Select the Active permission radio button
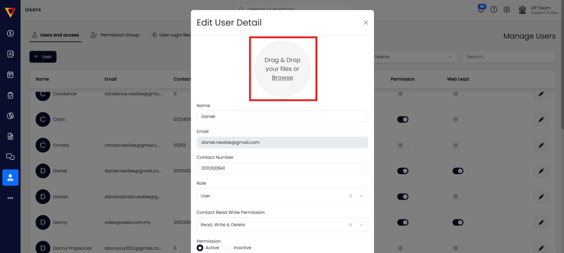The width and height of the screenshot is (564, 253). tap(200, 247)
